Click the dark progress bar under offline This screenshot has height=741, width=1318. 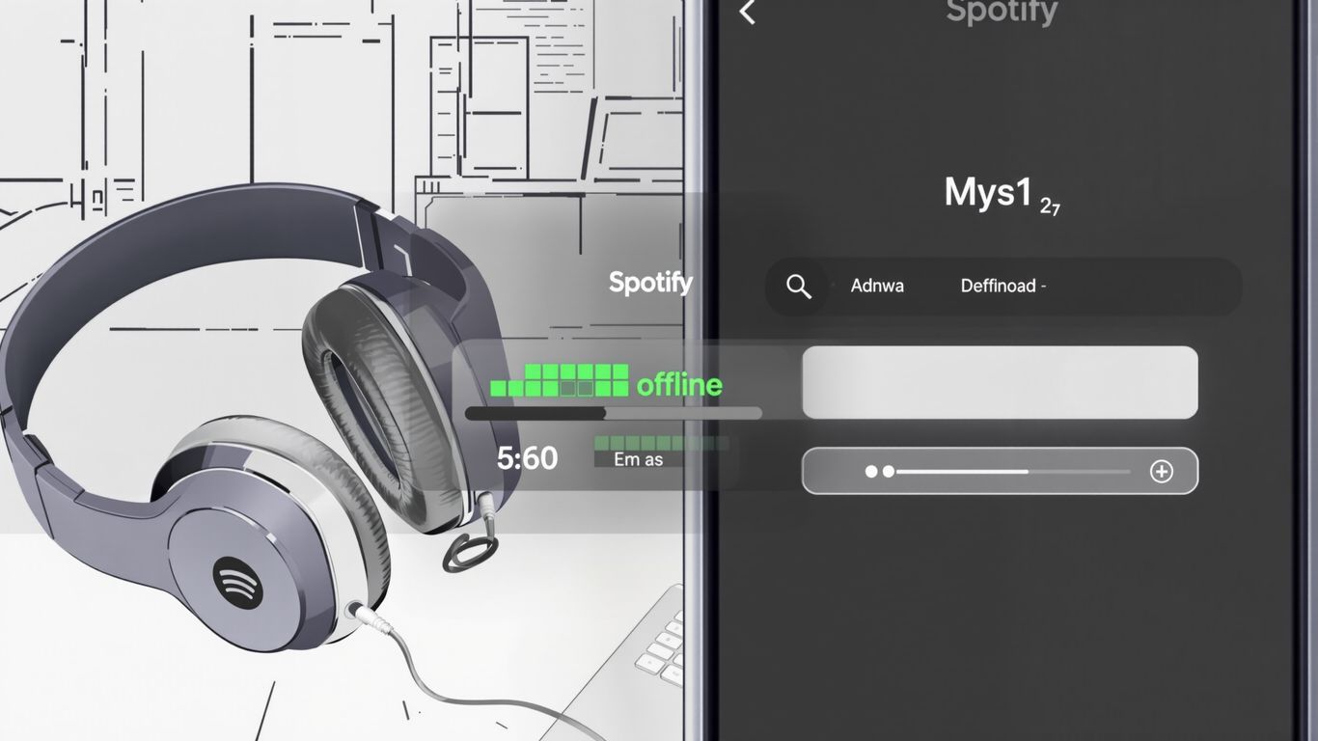tap(614, 413)
